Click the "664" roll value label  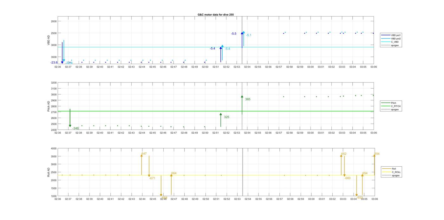pyautogui.click(x=174, y=173)
